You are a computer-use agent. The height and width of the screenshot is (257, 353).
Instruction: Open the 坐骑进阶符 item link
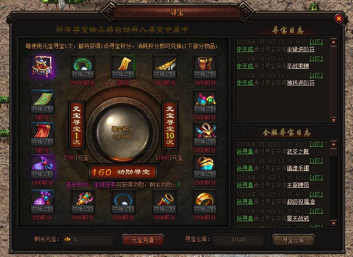(x=300, y=49)
